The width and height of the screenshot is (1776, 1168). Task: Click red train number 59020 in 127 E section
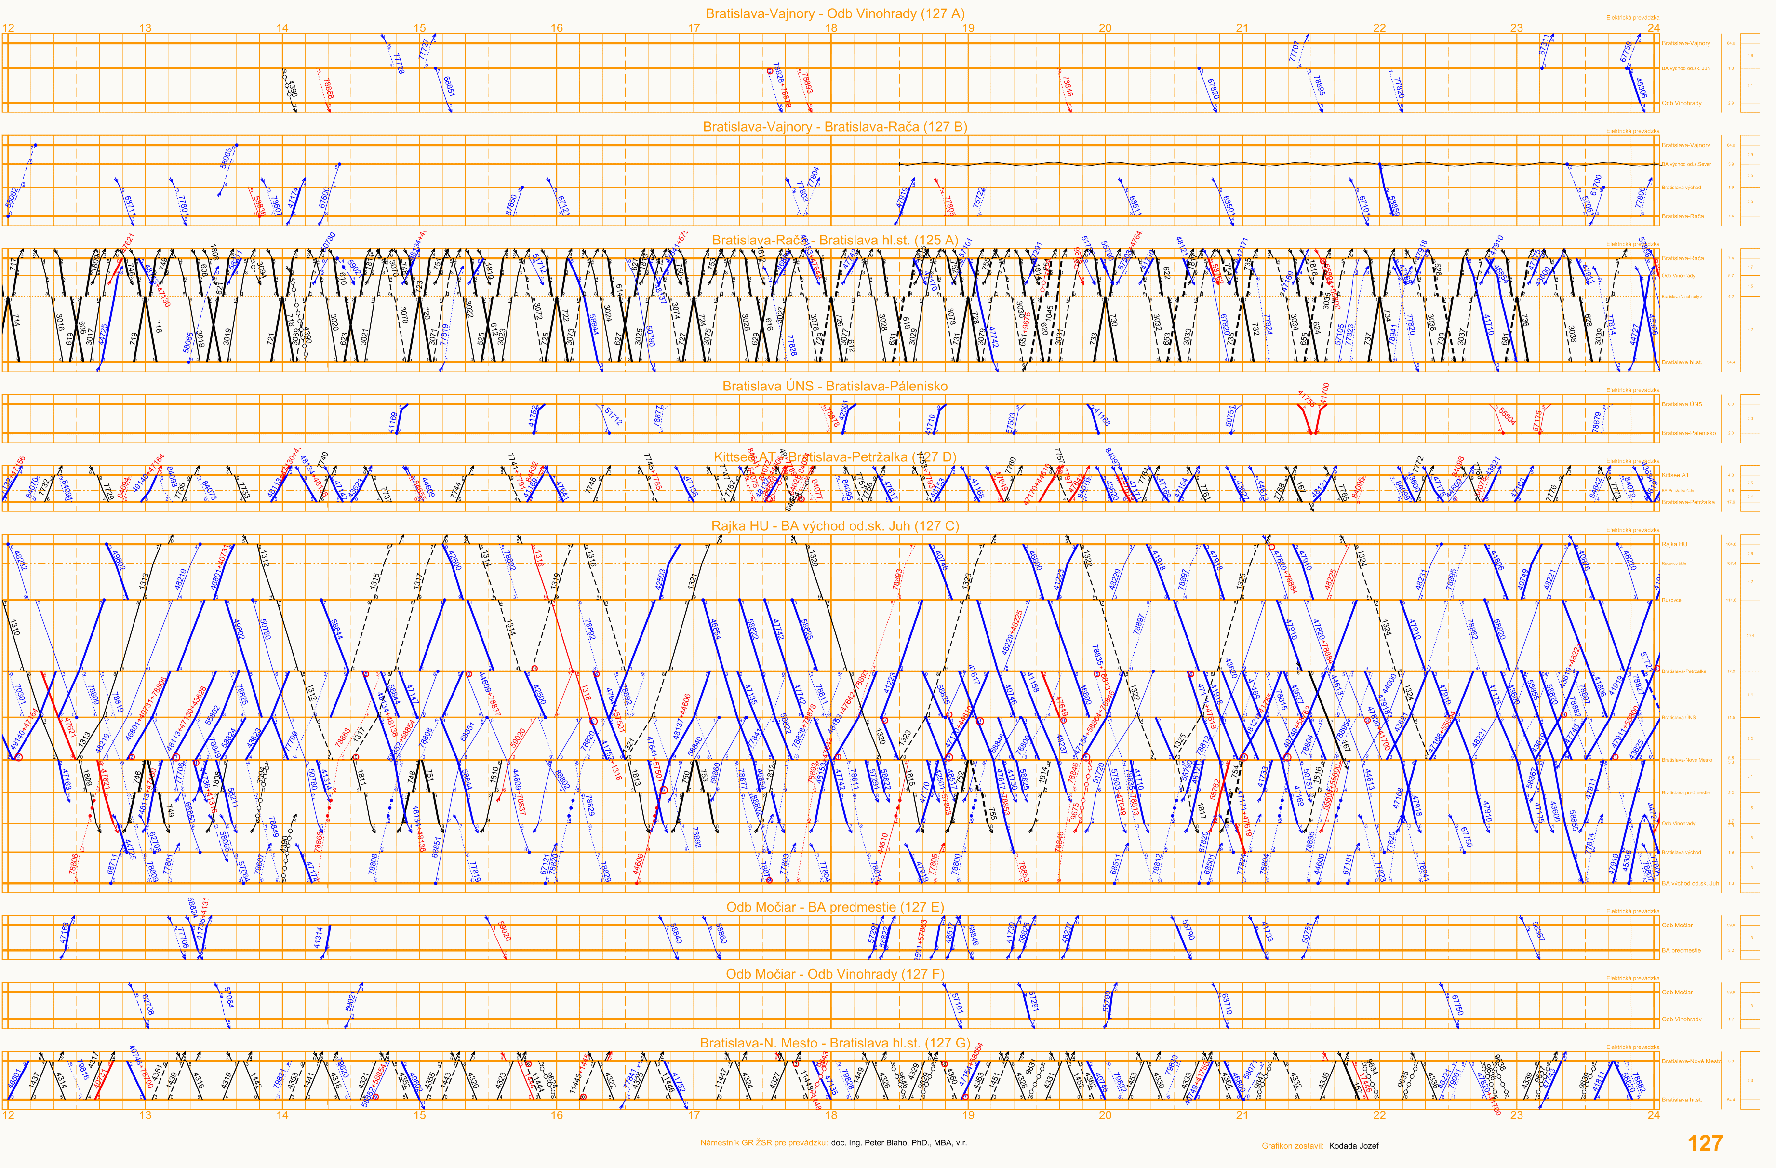coord(504,931)
